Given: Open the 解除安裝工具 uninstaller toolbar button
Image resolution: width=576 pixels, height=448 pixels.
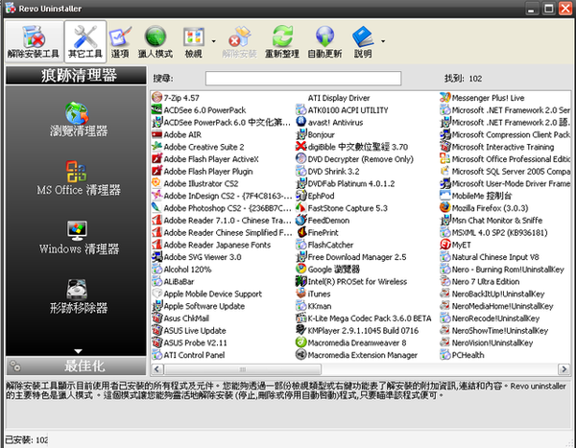Looking at the screenshot, I should 34,41.
